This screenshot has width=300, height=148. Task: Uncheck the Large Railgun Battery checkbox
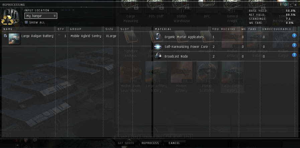5,35
